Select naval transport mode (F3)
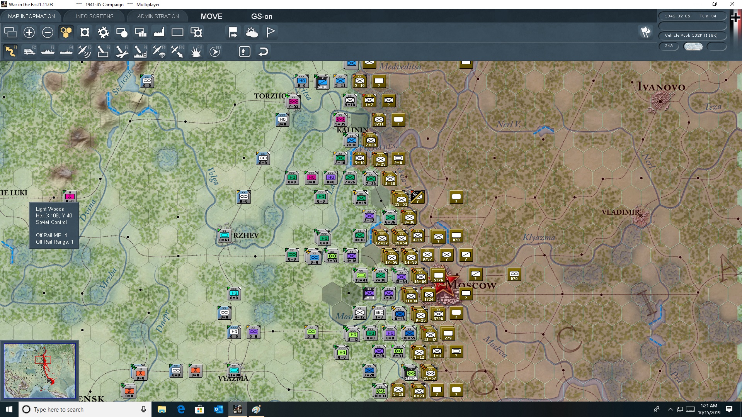Viewport: 742px width, 417px height. (48, 51)
